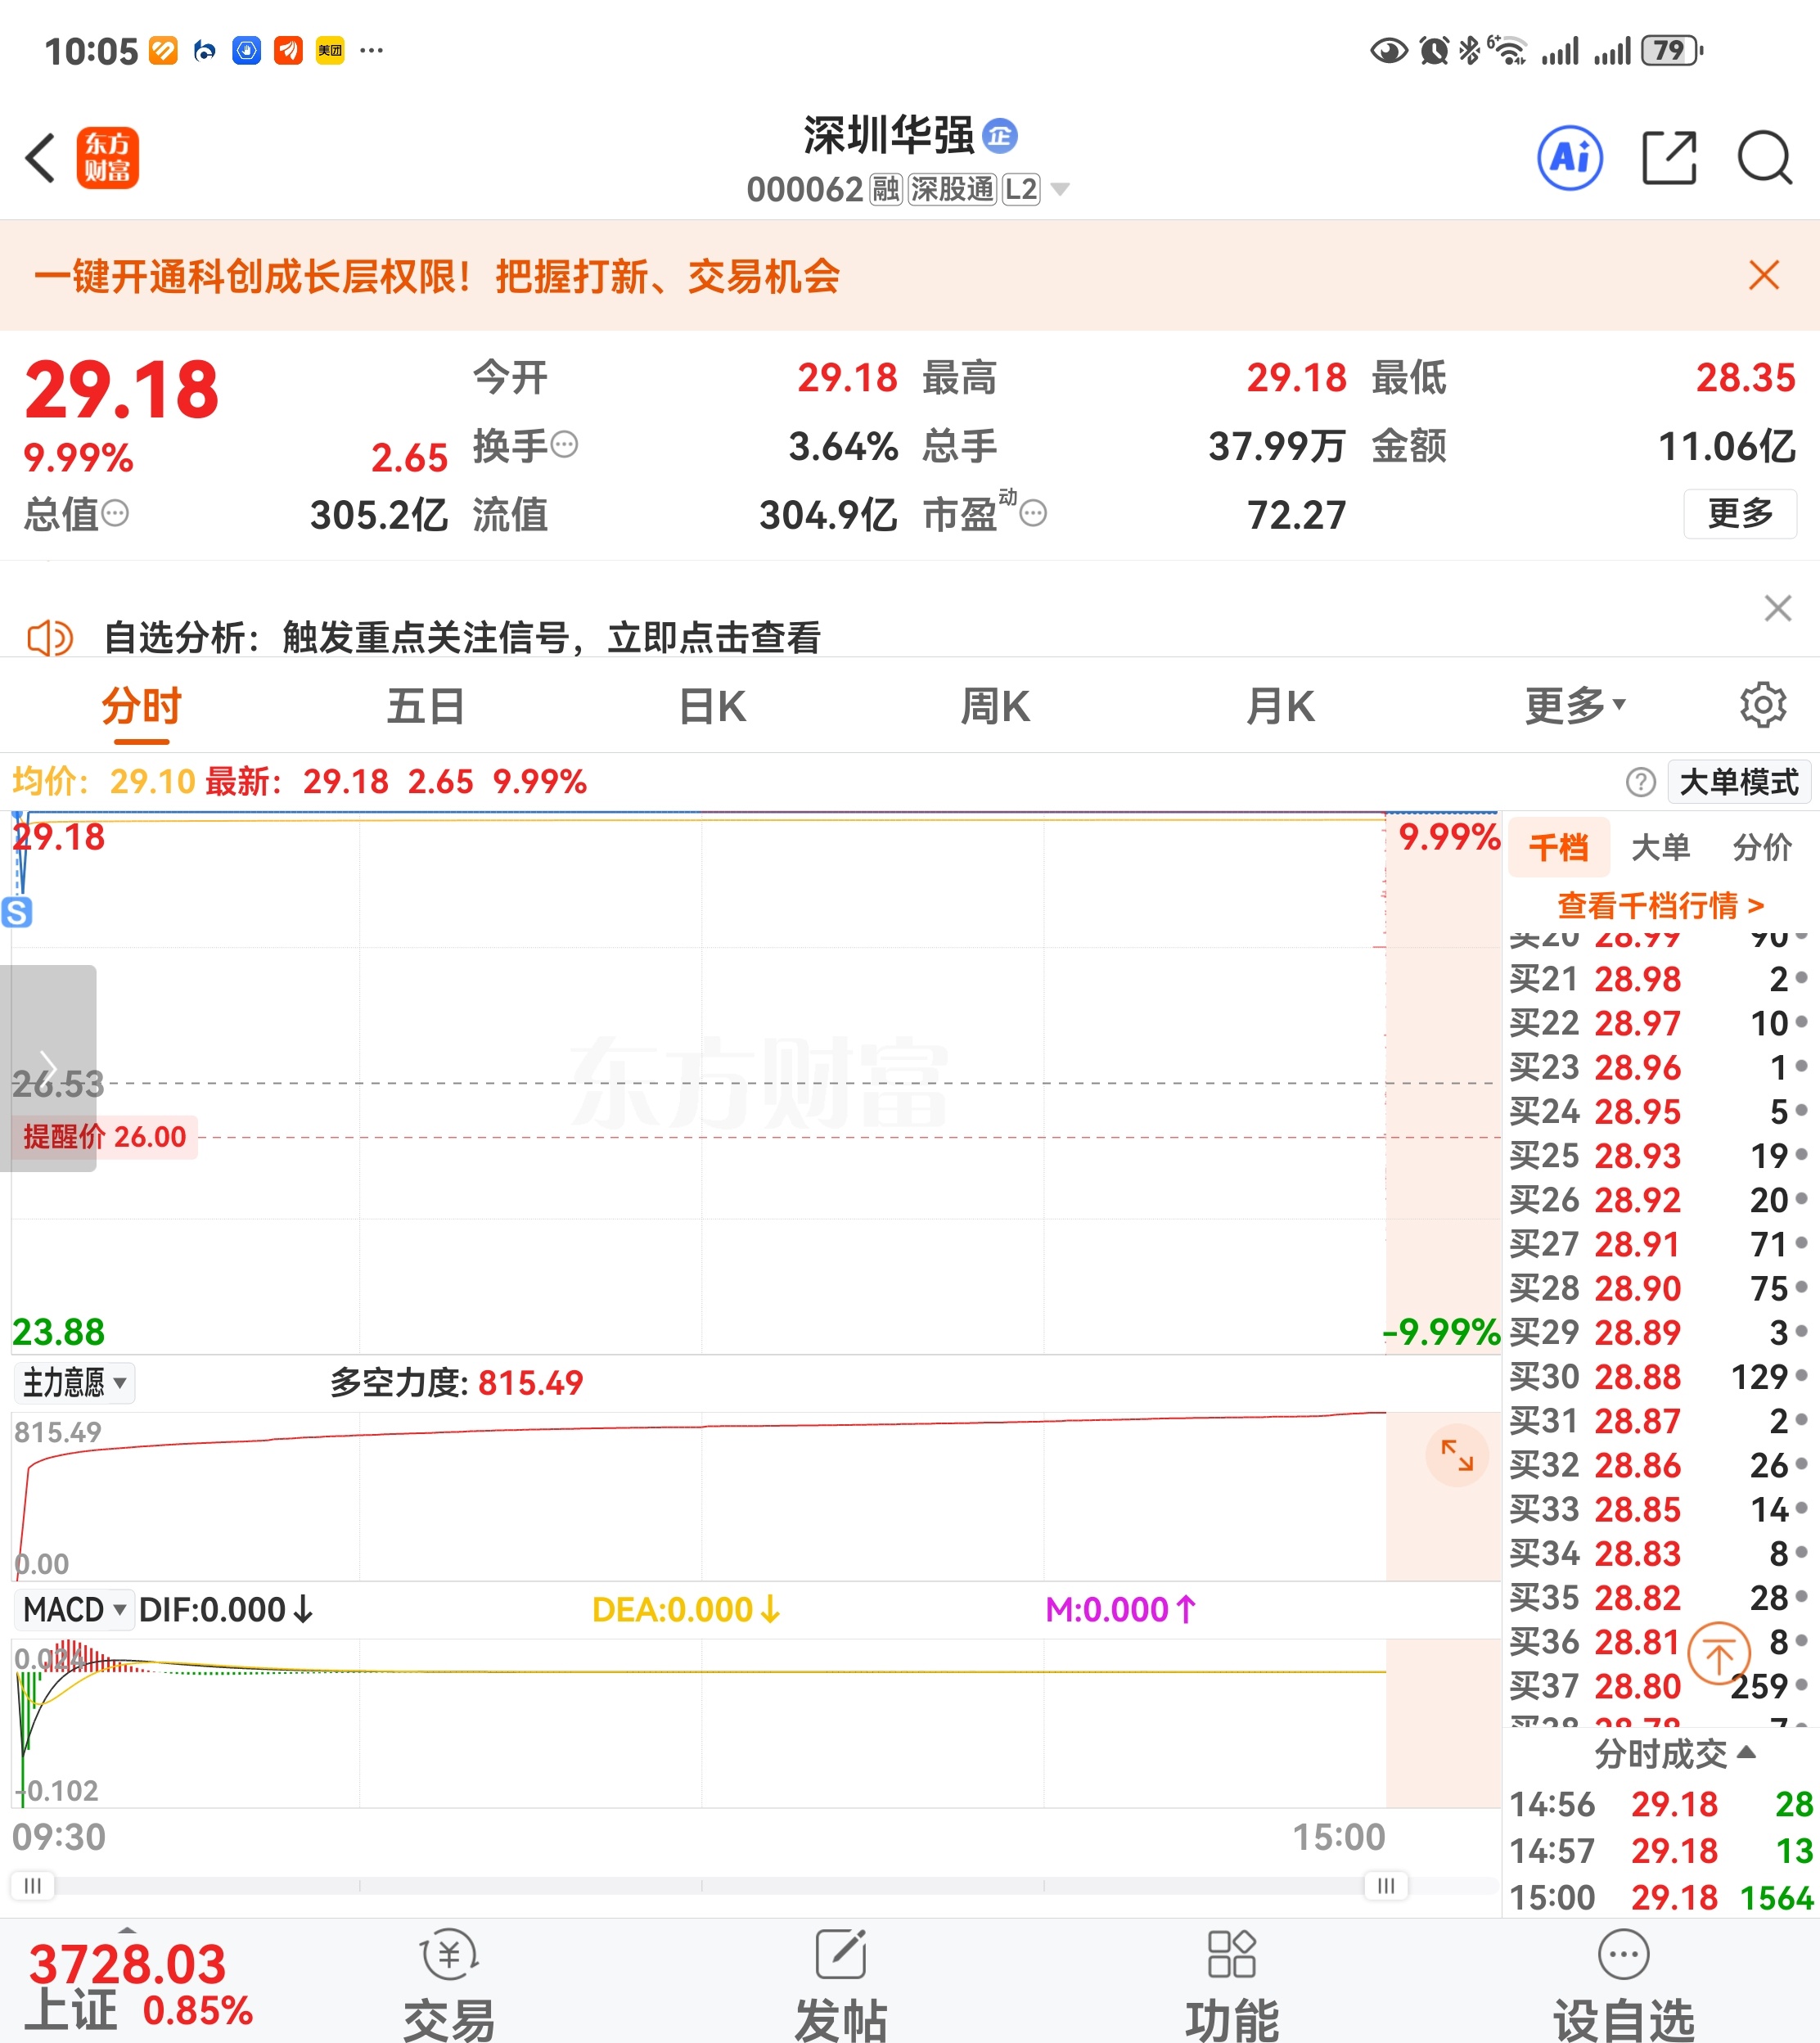The width and height of the screenshot is (1820, 2043).
Task: Tap the share icon
Action: pyautogui.click(x=1669, y=158)
